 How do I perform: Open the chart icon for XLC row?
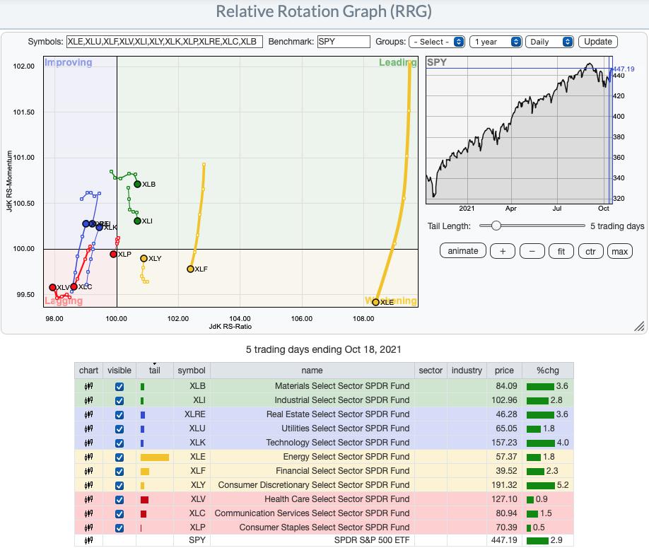(x=88, y=513)
